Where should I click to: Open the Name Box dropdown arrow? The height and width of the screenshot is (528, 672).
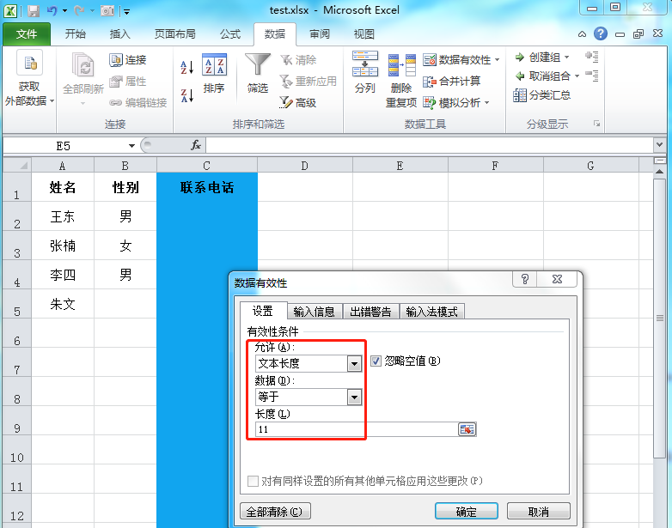(x=131, y=146)
